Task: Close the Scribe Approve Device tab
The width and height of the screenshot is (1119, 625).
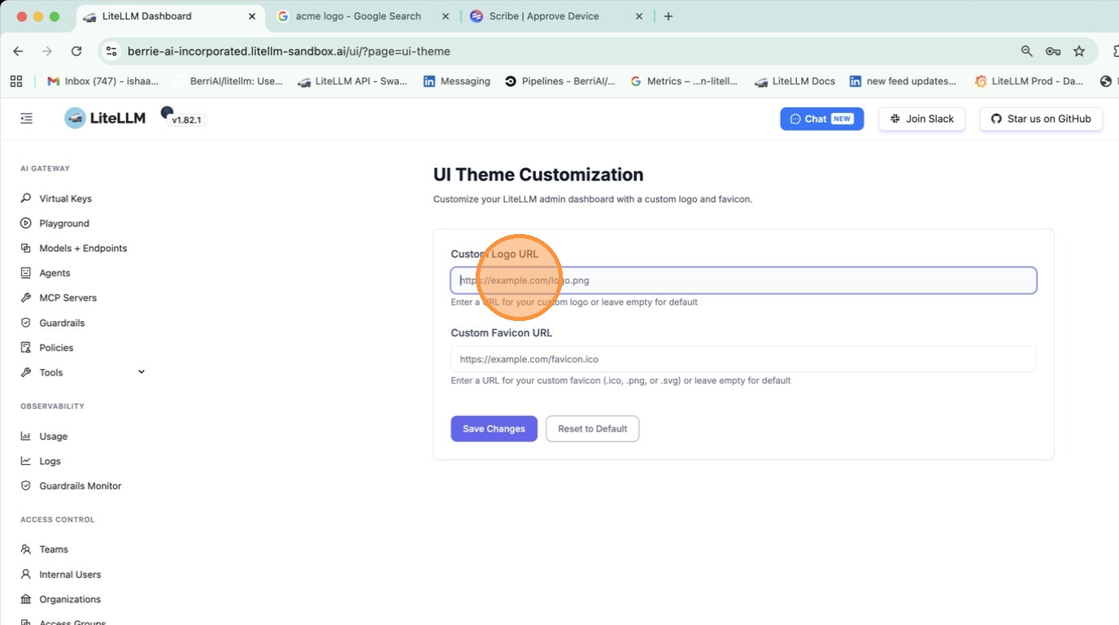Action: click(639, 16)
